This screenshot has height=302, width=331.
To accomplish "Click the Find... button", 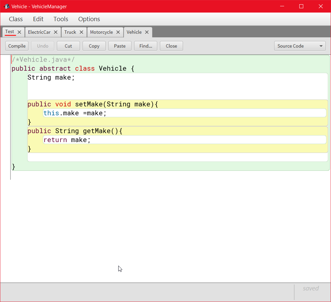I will pos(145,46).
